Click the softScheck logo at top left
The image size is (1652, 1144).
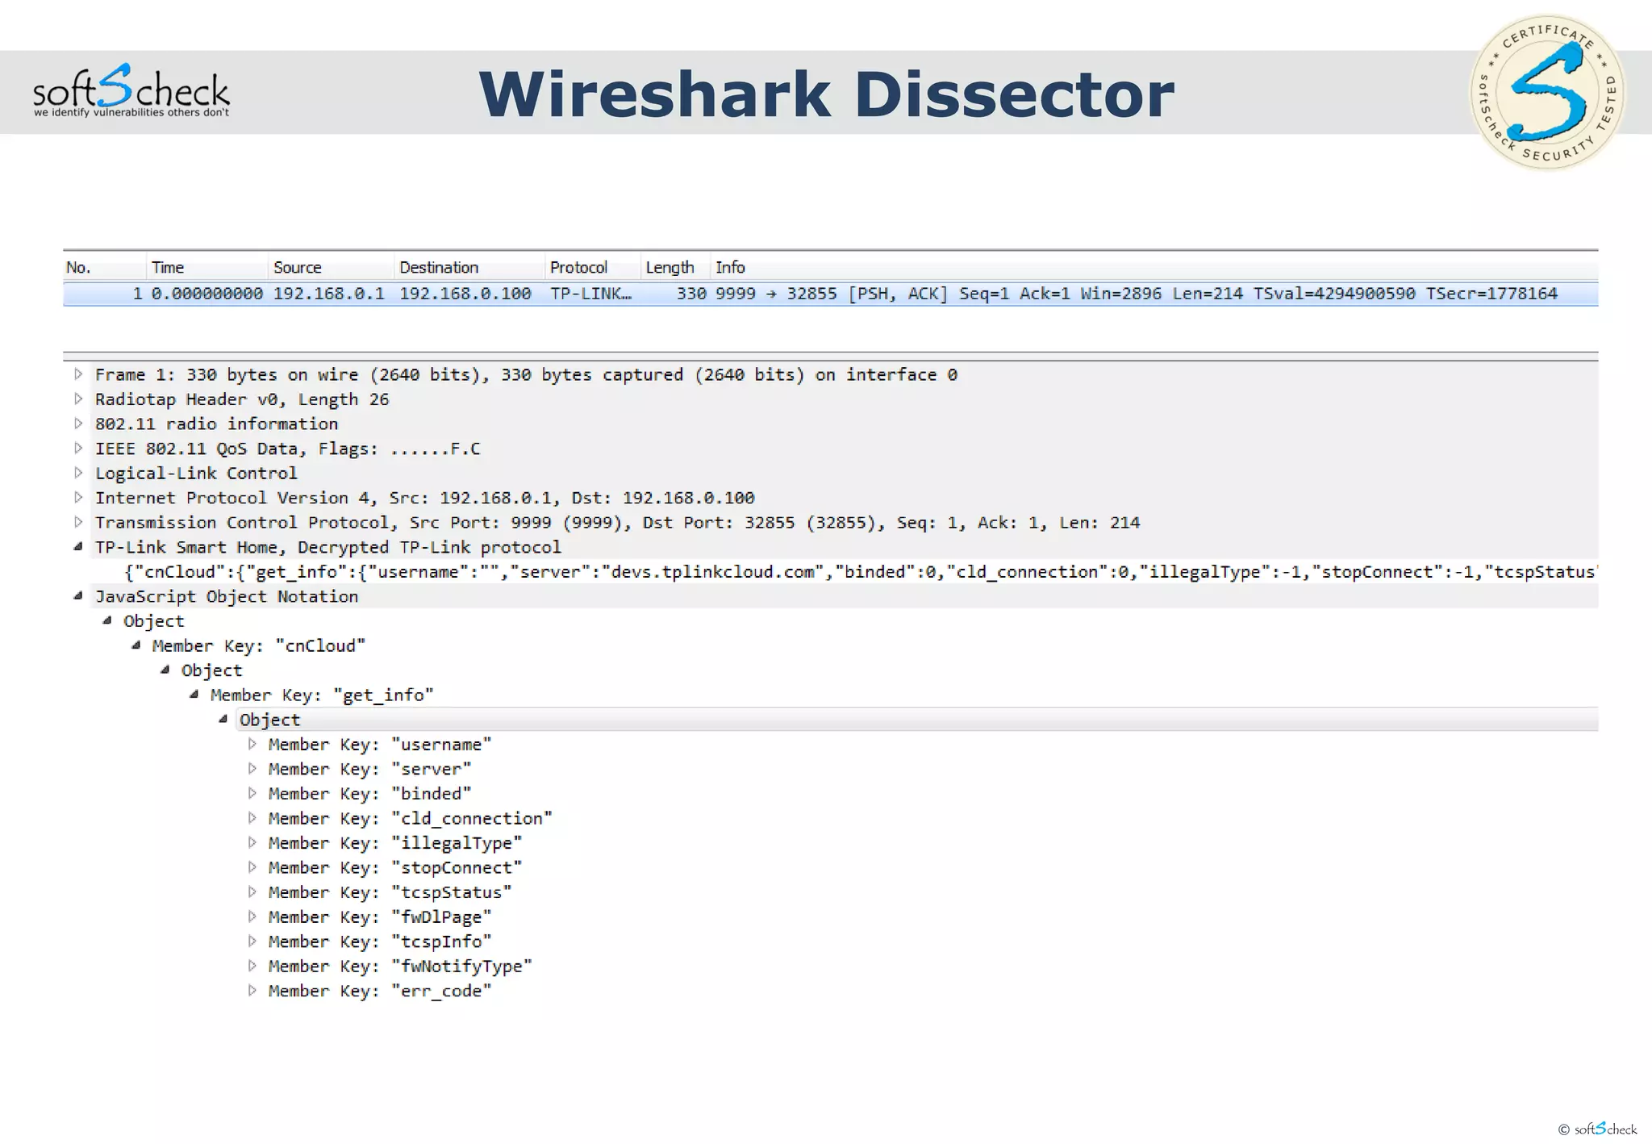tap(131, 90)
